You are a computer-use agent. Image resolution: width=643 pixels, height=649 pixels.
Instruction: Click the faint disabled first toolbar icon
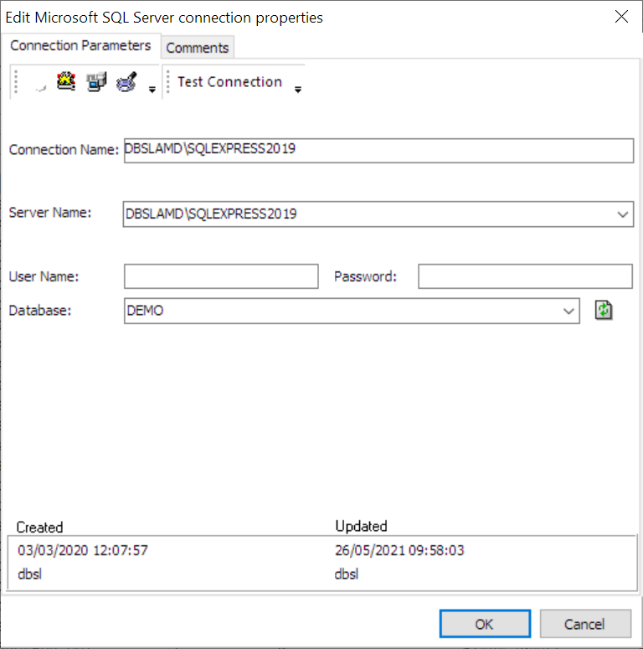(x=40, y=87)
